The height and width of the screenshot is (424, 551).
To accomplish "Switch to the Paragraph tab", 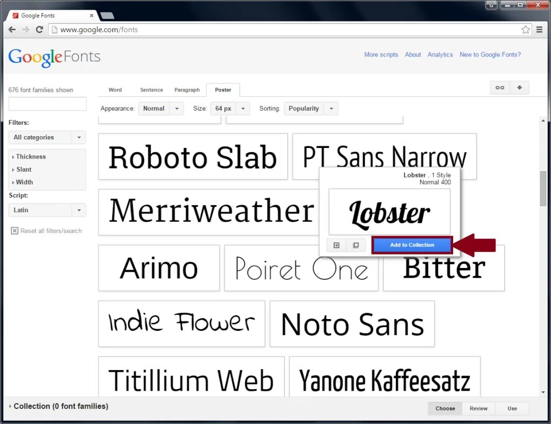I will [187, 90].
